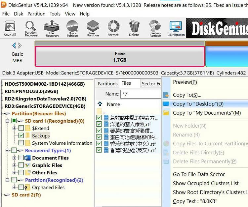The width and height of the screenshot is (248, 207).
Task: Click the icon beside Other Files
Action: pos(28,172)
